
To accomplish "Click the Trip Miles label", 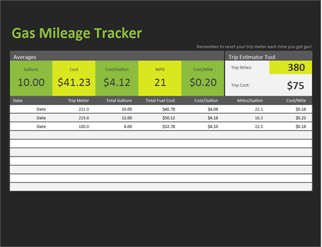I will 241,67.
